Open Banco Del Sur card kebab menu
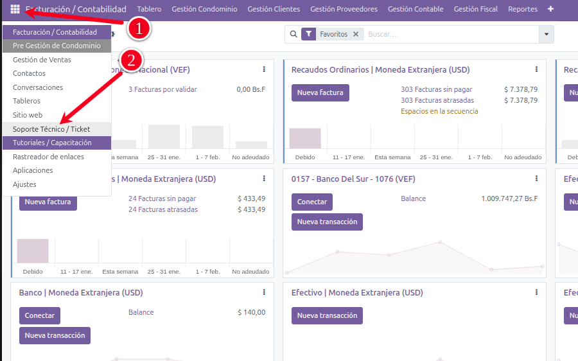This screenshot has width=578, height=361. click(536, 179)
